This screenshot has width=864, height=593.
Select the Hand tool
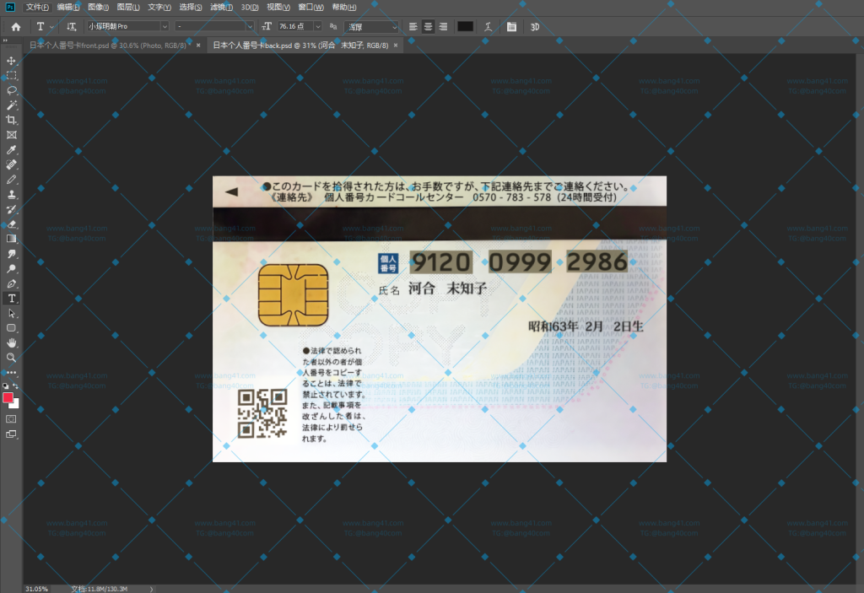(x=12, y=342)
